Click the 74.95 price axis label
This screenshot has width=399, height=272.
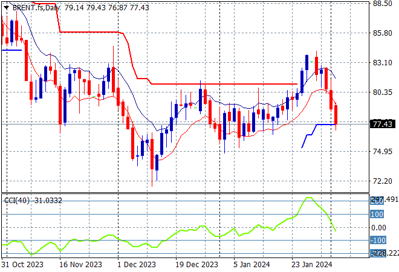coord(383,151)
